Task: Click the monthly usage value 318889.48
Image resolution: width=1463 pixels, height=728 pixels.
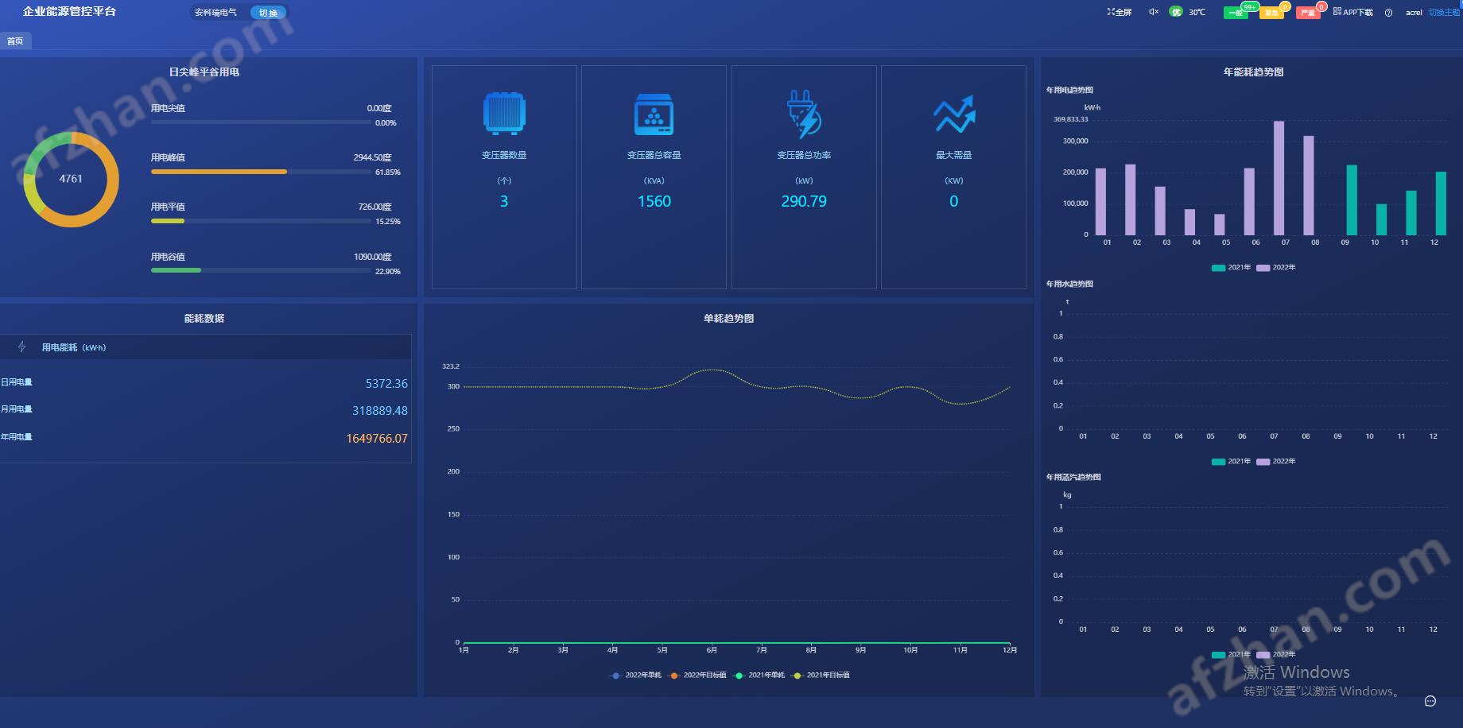Action: point(380,411)
